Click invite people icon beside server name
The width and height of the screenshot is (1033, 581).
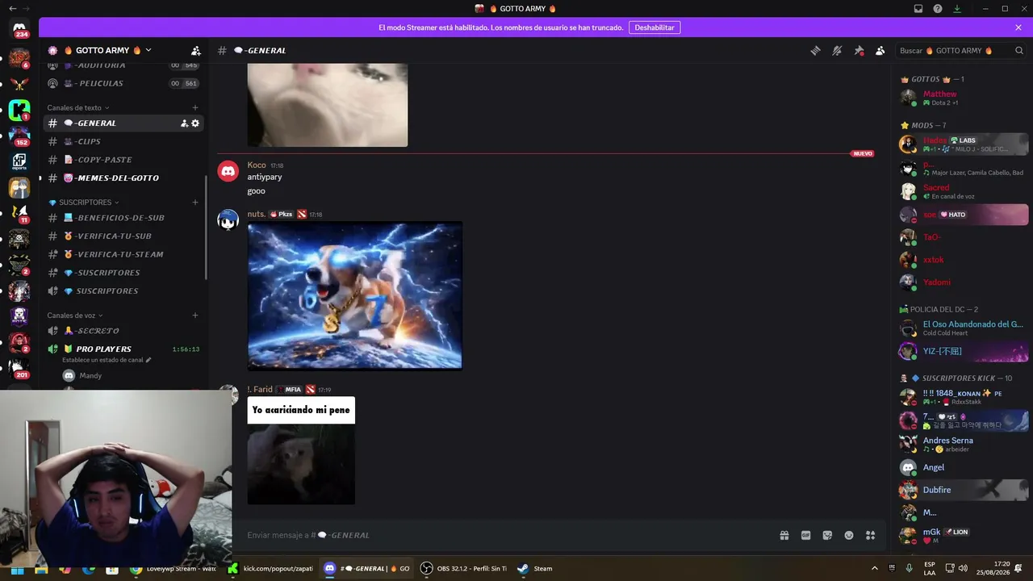[x=195, y=50]
